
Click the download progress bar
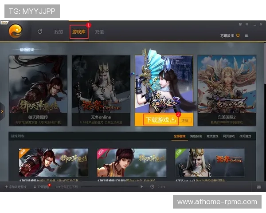click(x=110, y=187)
